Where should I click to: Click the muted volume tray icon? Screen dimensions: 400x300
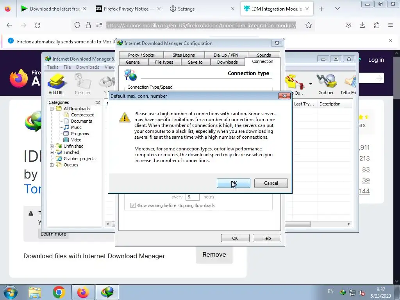[361, 293]
